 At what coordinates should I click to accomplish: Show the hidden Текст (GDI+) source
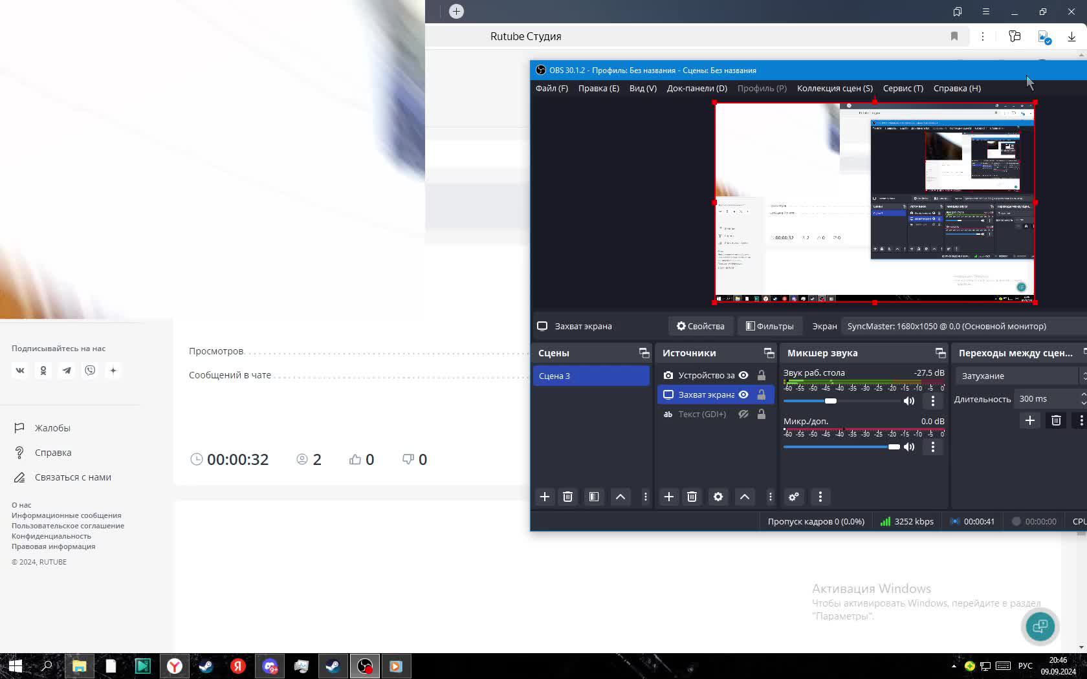coord(743,414)
